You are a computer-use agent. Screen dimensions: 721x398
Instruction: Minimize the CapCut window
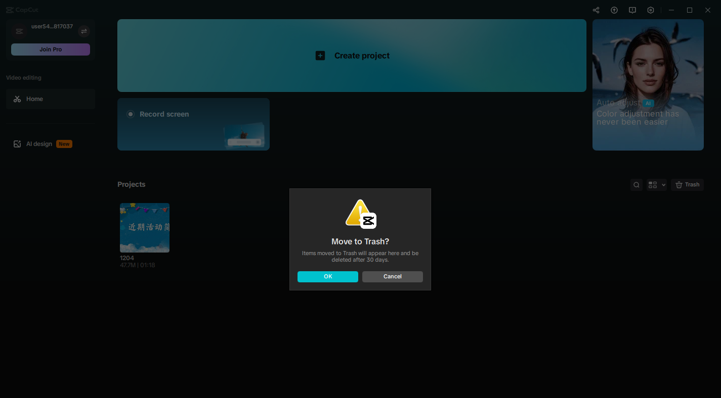coord(671,10)
